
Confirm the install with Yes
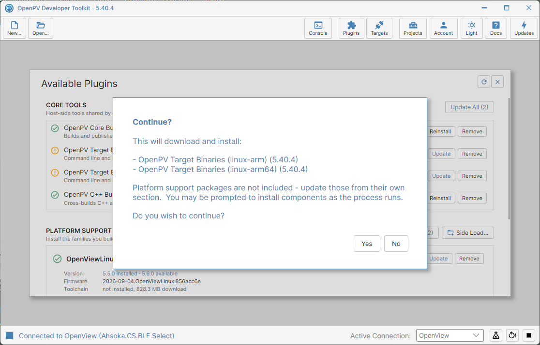pos(367,244)
